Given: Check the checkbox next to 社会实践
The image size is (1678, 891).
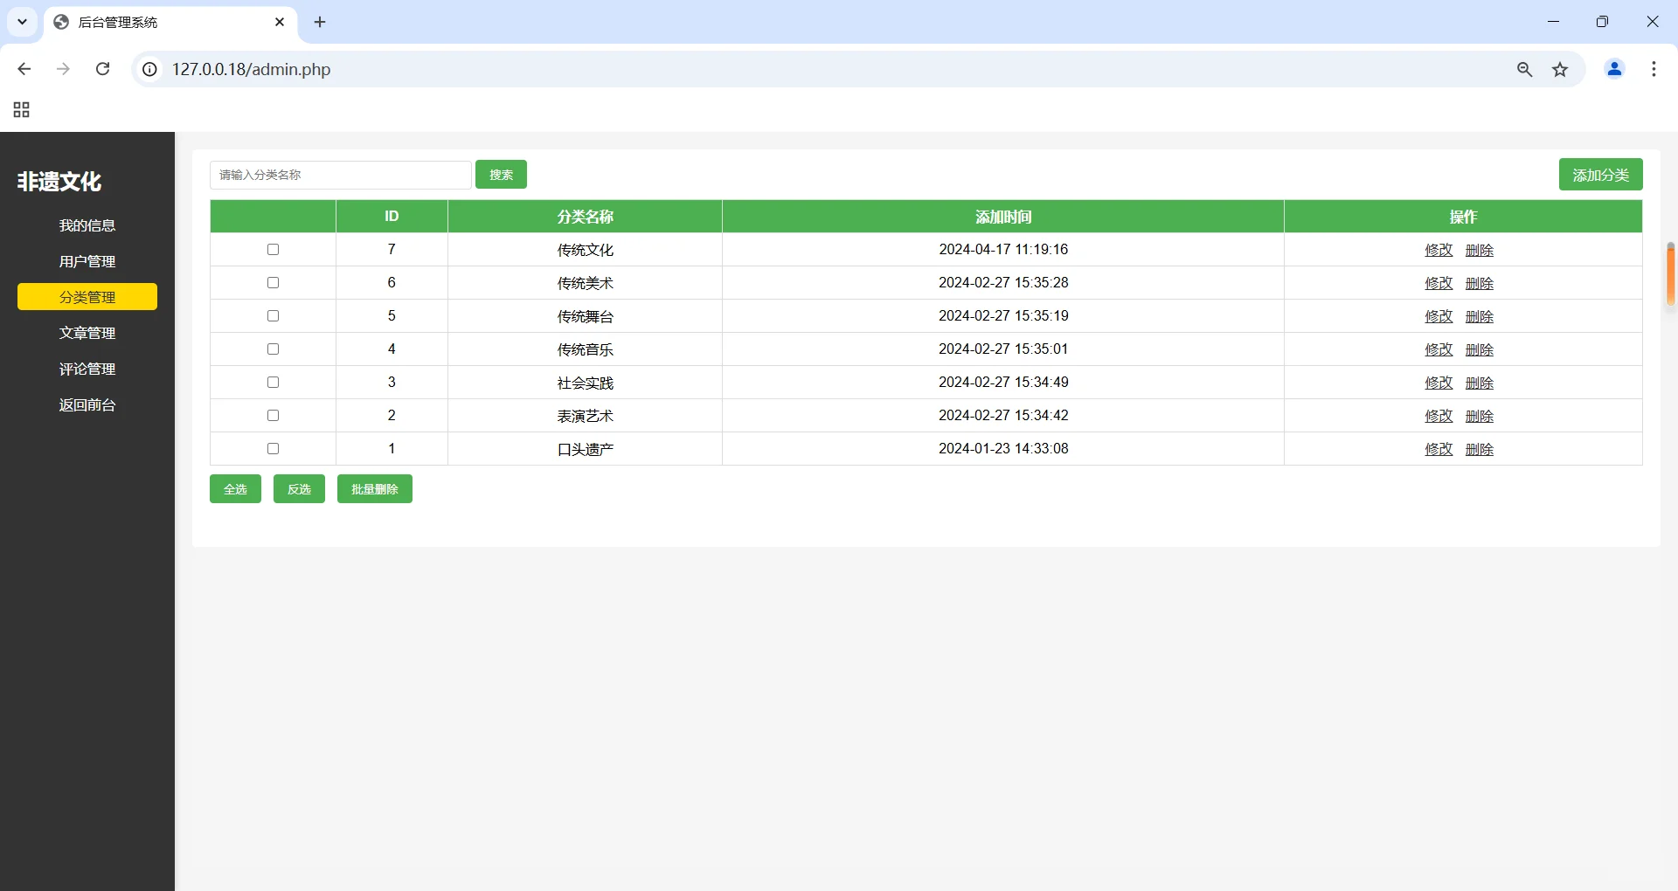Looking at the screenshot, I should [273, 382].
